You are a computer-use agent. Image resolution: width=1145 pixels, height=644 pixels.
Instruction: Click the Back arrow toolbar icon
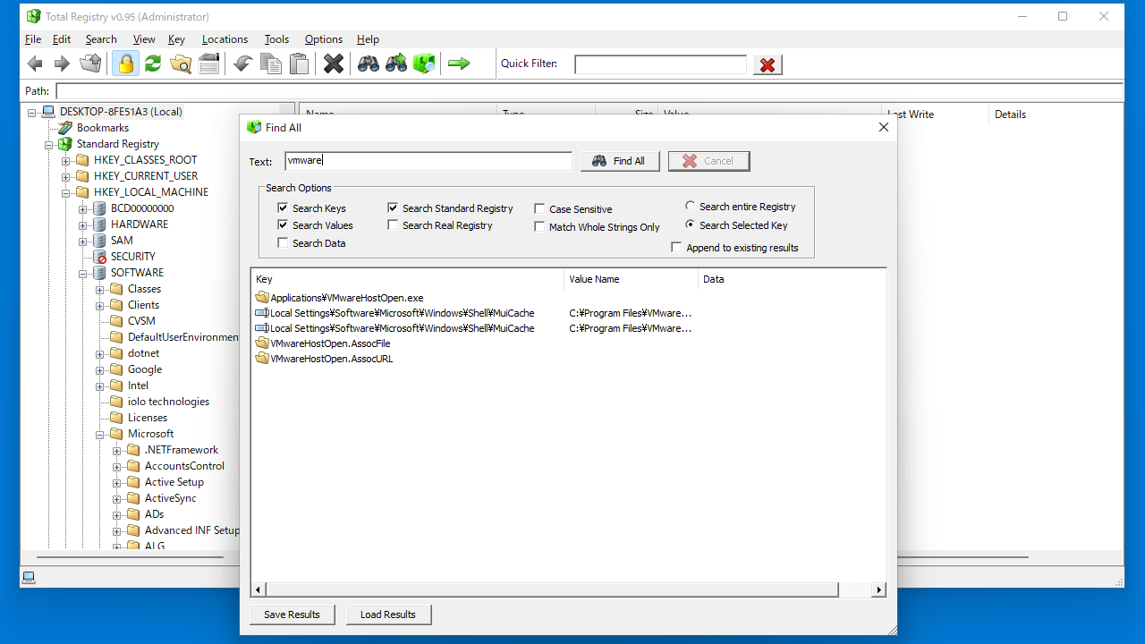click(x=35, y=64)
